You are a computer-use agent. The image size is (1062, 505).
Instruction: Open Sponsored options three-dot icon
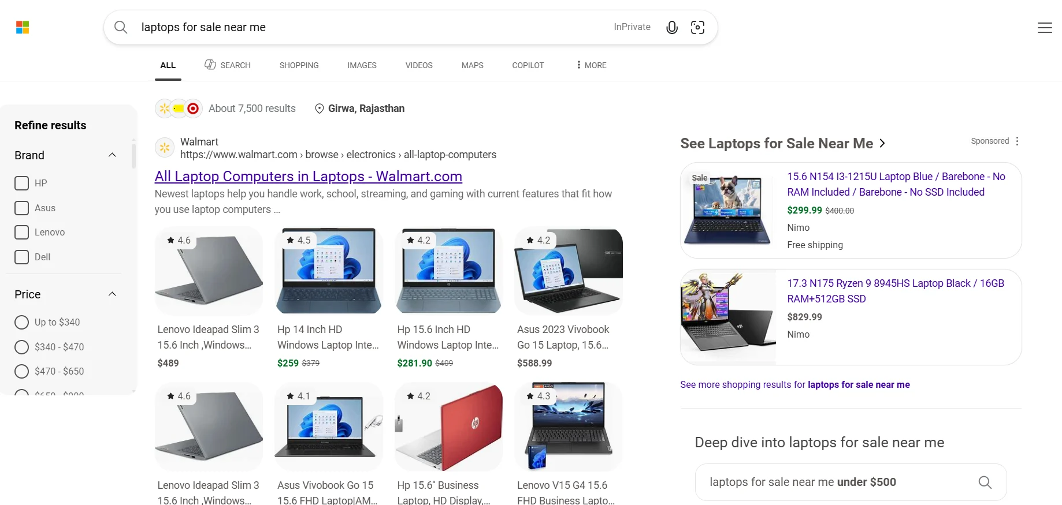(1017, 141)
